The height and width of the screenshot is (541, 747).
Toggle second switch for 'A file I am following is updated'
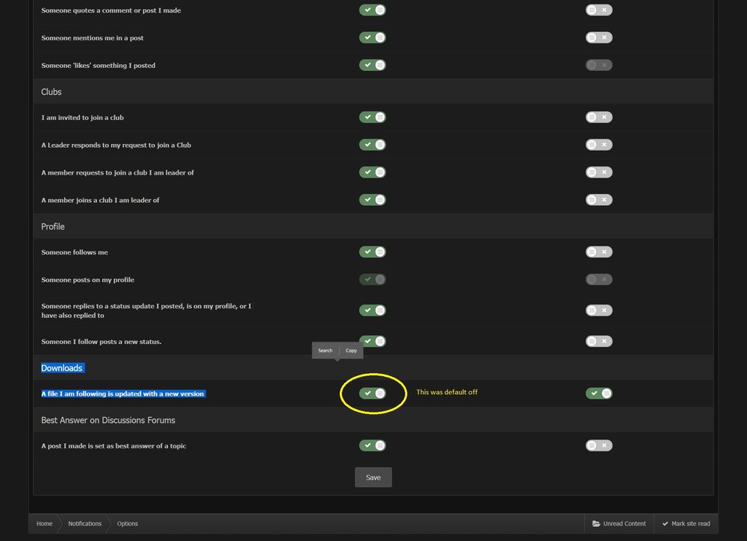click(x=599, y=393)
